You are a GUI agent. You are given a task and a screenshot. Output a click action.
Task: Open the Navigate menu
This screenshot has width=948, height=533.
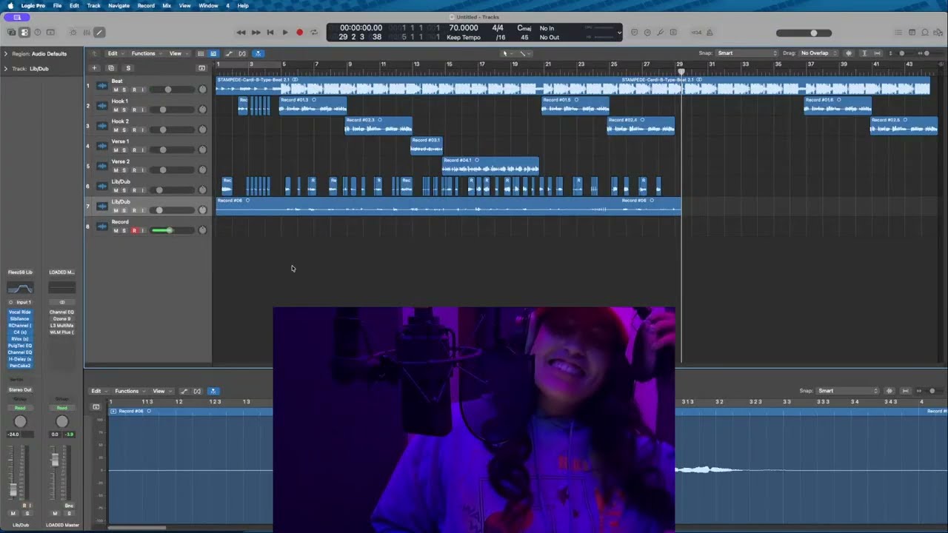pos(118,5)
